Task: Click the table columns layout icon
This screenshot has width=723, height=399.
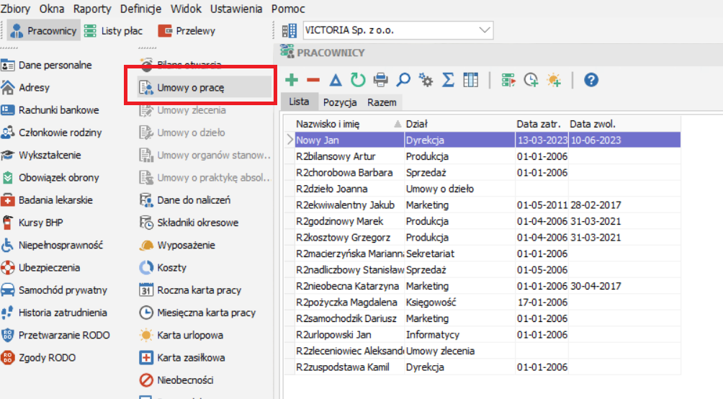Action: 470,80
